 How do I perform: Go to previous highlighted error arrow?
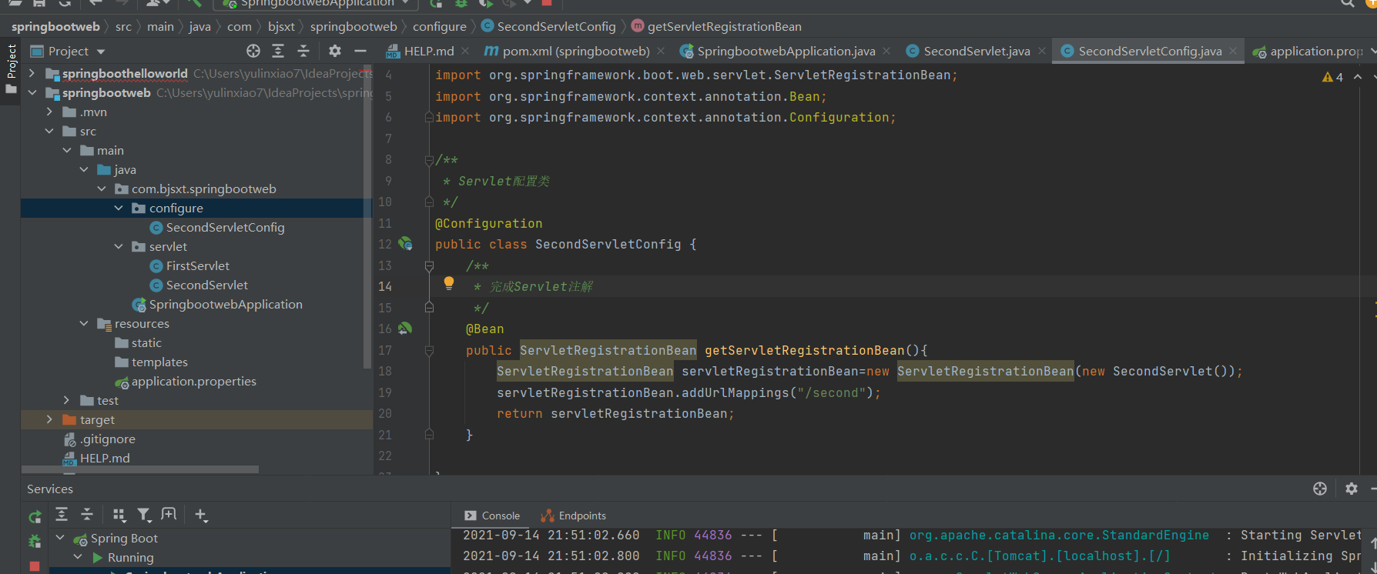tap(1358, 77)
